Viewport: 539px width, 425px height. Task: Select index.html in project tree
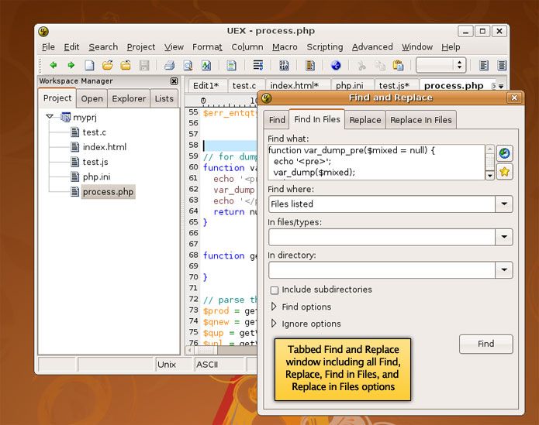(x=105, y=147)
